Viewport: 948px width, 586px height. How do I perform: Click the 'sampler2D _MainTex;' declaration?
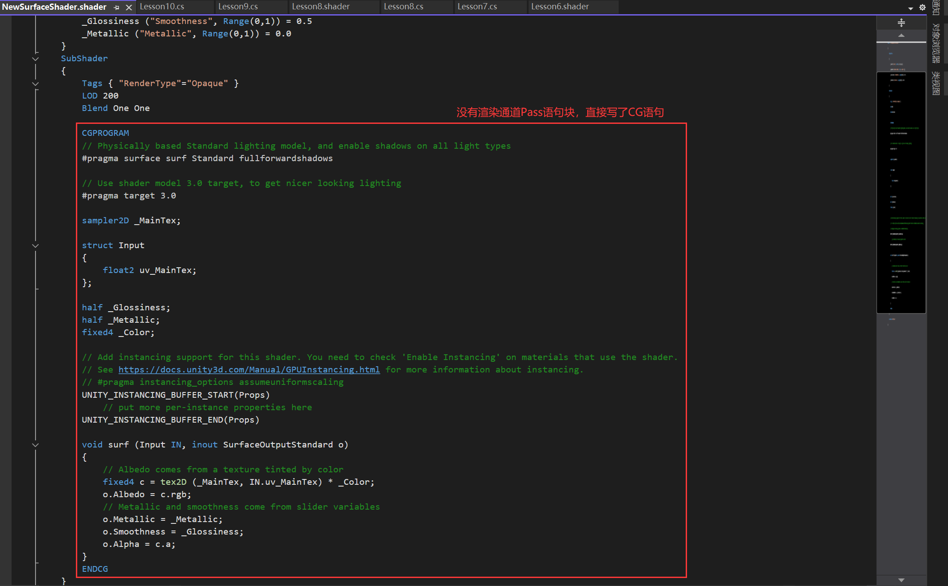click(131, 221)
